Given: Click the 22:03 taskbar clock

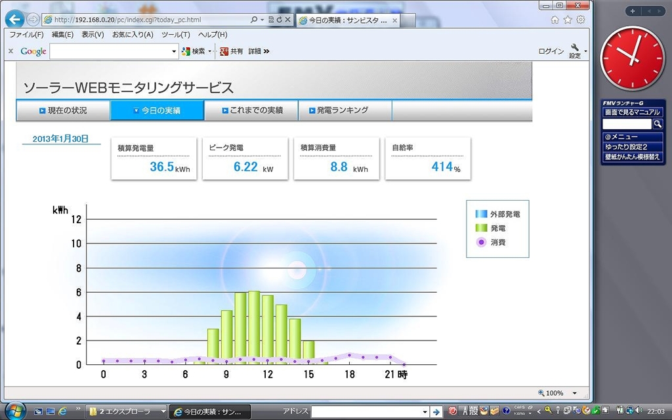Looking at the screenshot, I should tap(656, 411).
